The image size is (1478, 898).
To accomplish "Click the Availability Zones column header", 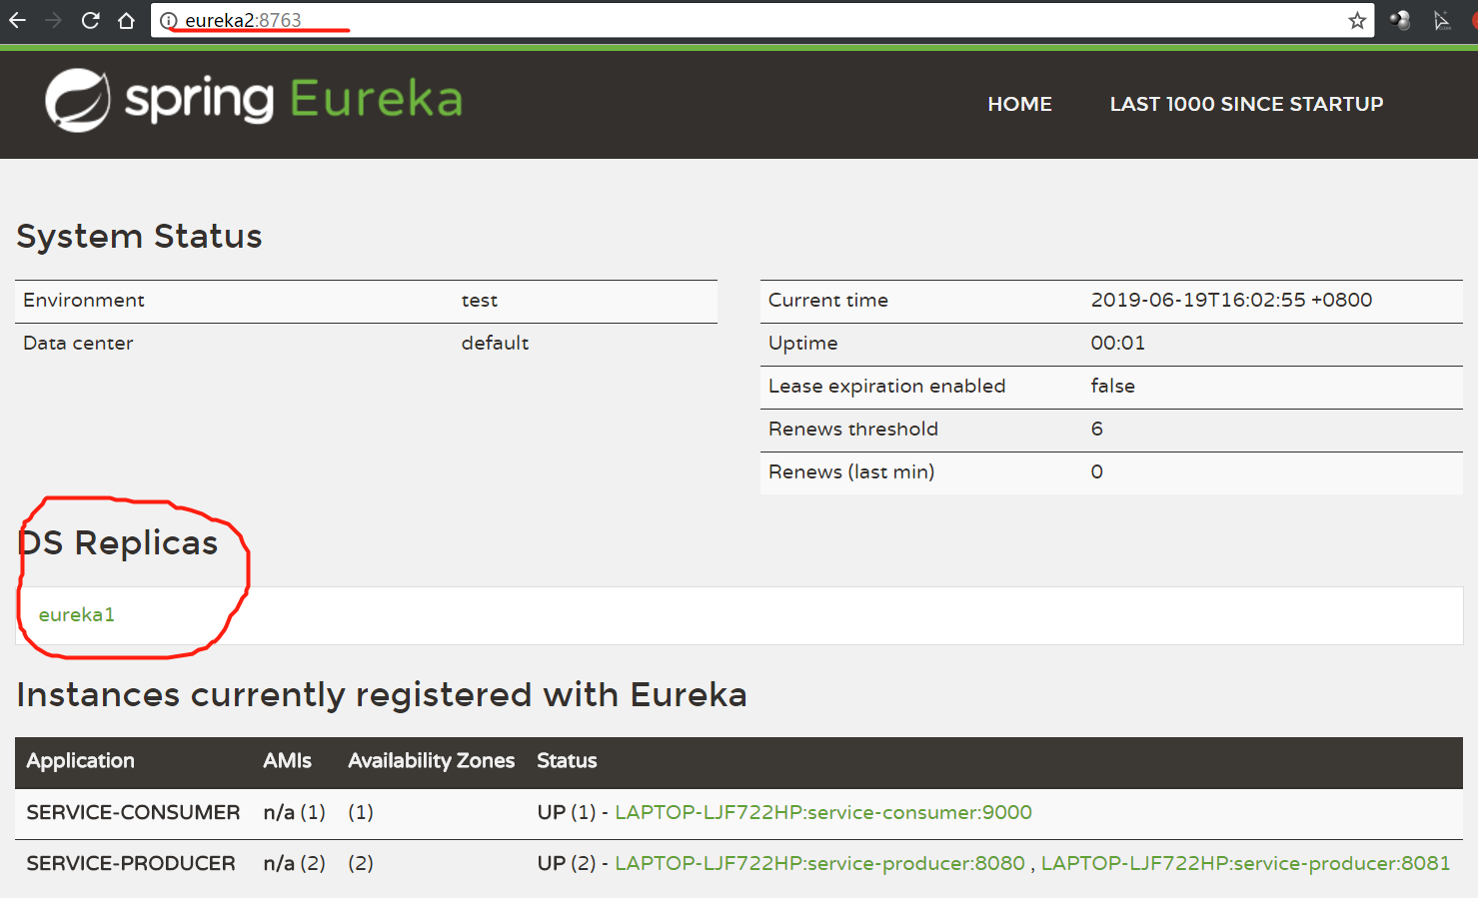I will pyautogui.click(x=431, y=761).
